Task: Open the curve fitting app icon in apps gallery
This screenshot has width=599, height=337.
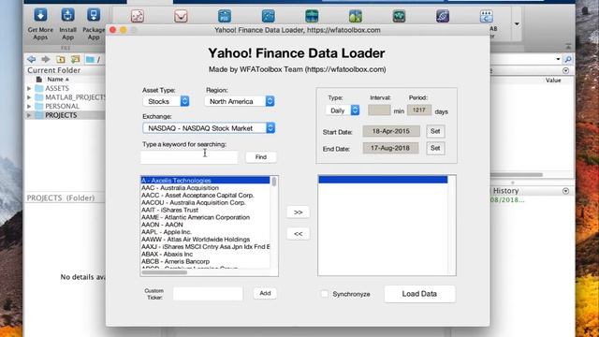Action: click(138, 16)
